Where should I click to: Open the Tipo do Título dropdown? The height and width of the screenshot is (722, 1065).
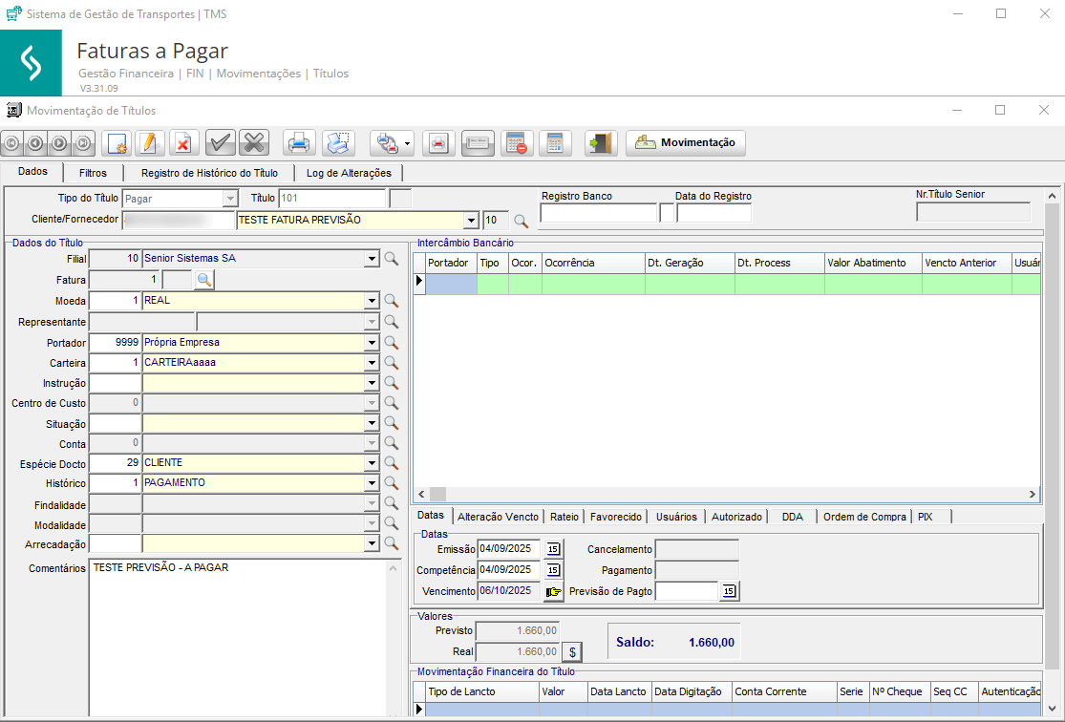229,199
